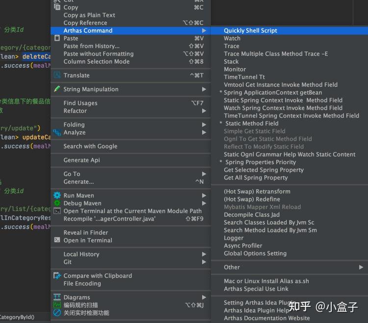The height and width of the screenshot is (323, 368).
Task: Click the String Manipulation pencil icon
Action: click(x=57, y=89)
